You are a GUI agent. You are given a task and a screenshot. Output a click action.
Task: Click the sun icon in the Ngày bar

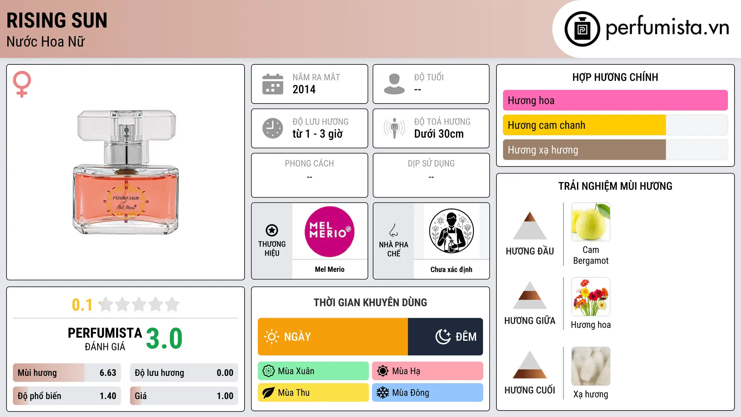[x=272, y=337]
